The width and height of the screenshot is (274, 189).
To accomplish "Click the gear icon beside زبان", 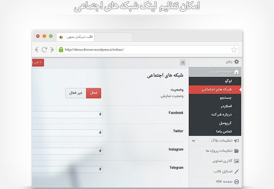I will pyautogui.click(x=237, y=62).
